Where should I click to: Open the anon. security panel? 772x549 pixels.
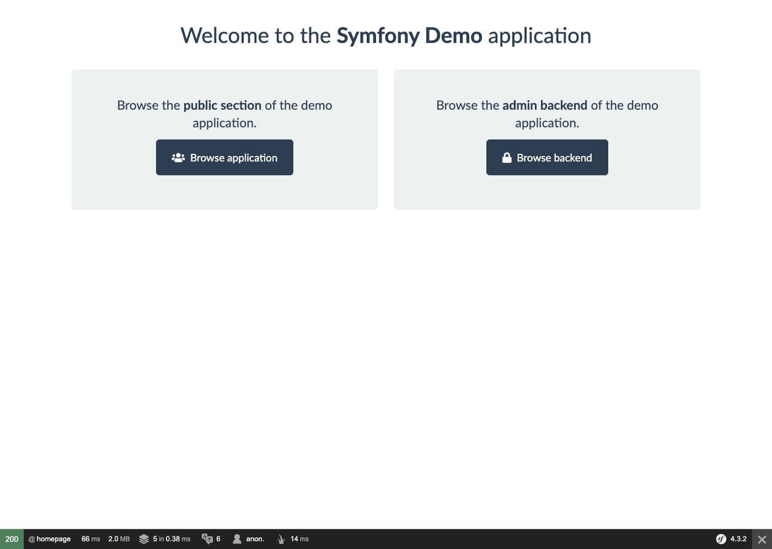(255, 539)
